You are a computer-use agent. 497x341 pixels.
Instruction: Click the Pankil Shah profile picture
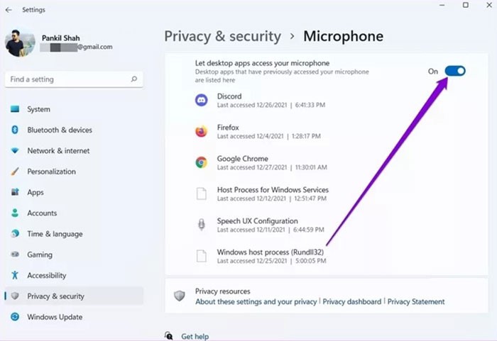pyautogui.click(x=20, y=43)
